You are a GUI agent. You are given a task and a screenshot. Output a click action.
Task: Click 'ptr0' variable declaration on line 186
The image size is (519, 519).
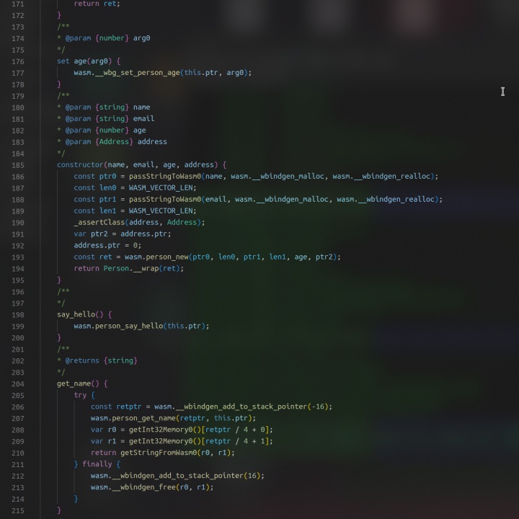107,177
